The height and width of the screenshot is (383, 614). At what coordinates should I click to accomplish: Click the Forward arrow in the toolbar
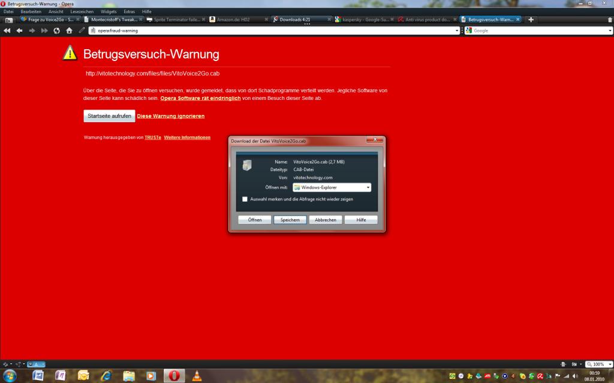coord(32,31)
